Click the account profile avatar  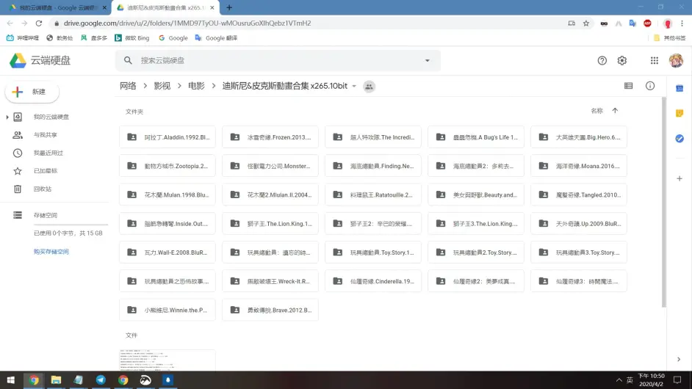pos(676,60)
